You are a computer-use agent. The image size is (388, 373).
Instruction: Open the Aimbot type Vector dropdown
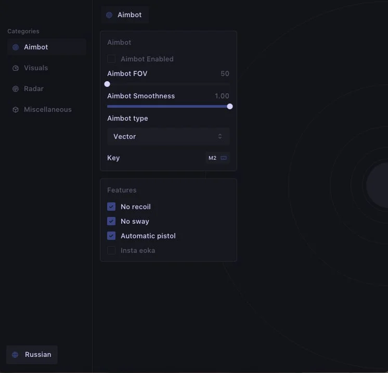point(168,136)
